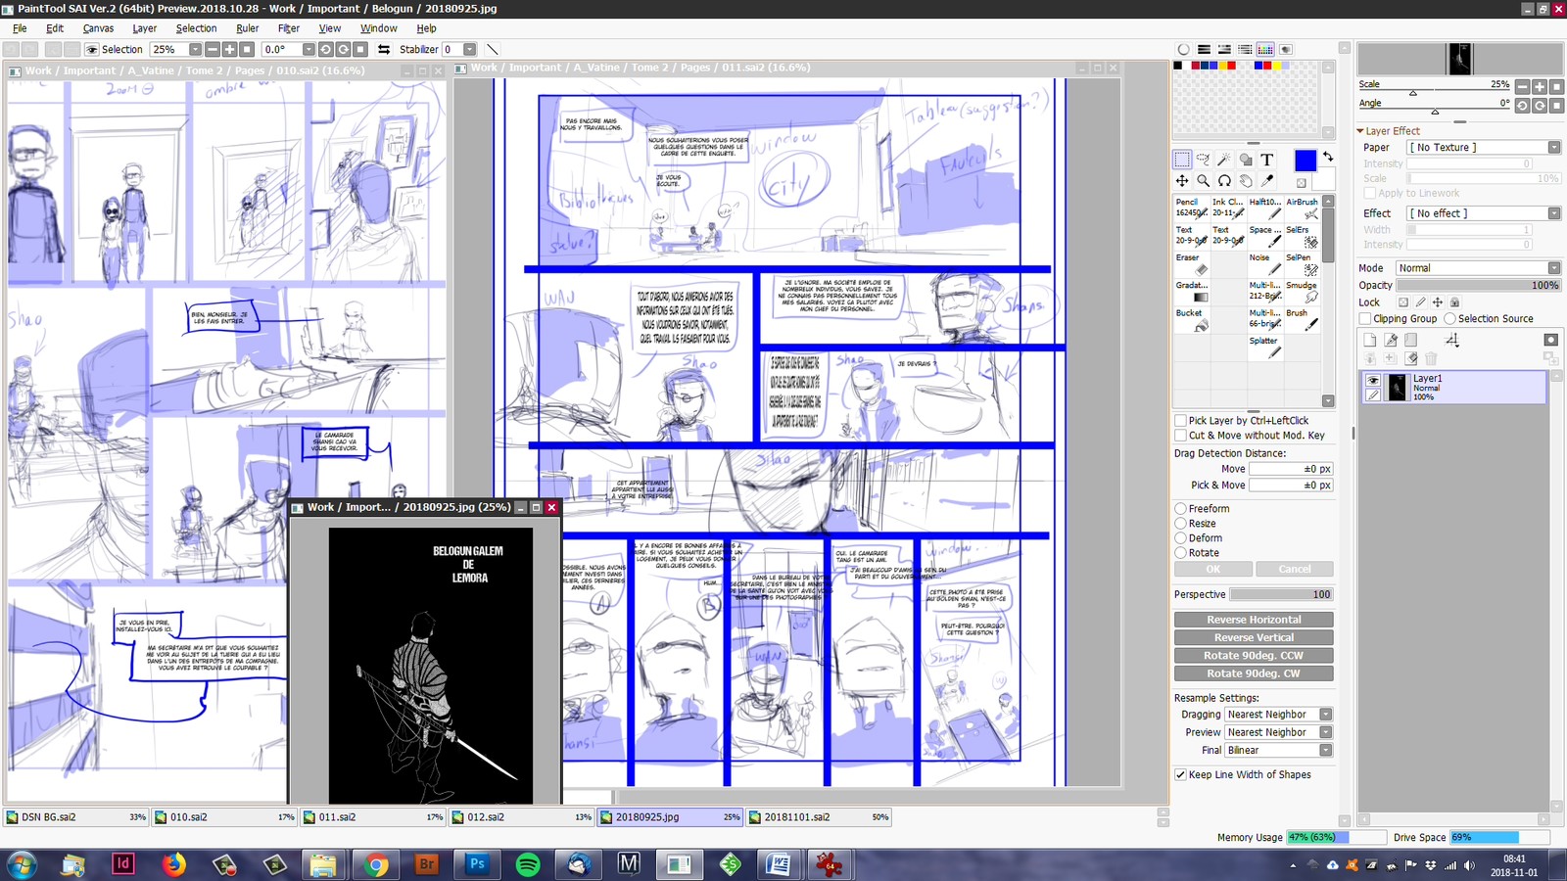Click the Reverse Vertical button
The height and width of the screenshot is (881, 1567).
[1254, 637]
